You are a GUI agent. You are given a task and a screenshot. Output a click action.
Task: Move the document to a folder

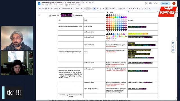point(90,3)
